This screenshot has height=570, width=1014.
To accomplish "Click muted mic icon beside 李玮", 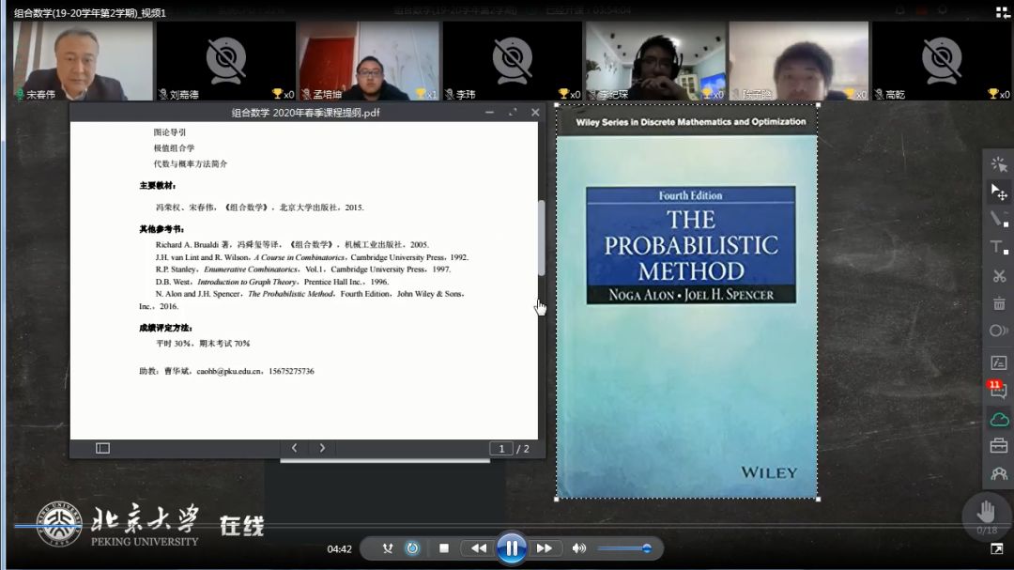I will click(450, 95).
